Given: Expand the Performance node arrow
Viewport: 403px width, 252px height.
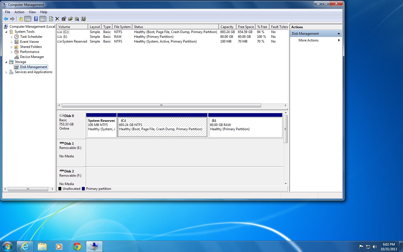Looking at the screenshot, I should point(11,52).
